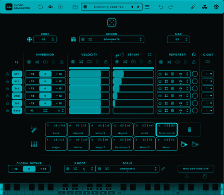Open the Chord type dropdown showing Dominant9
224x195 pixels.
pyautogui.click(x=111, y=40)
